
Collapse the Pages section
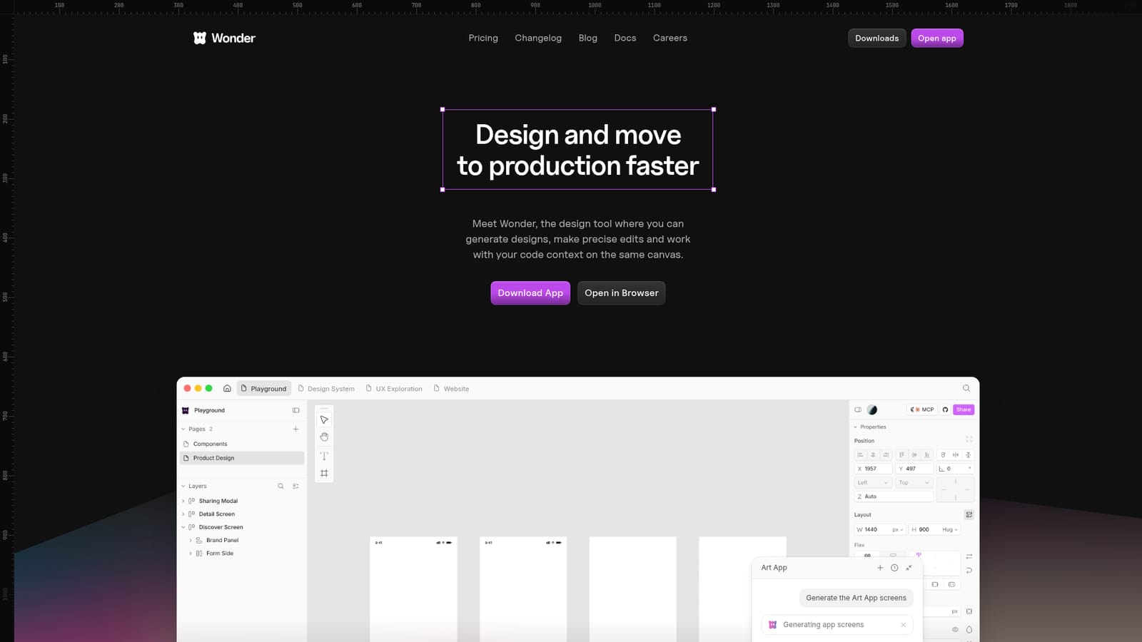183,429
